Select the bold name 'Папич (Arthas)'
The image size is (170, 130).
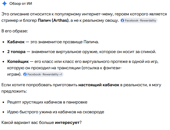(53, 20)
